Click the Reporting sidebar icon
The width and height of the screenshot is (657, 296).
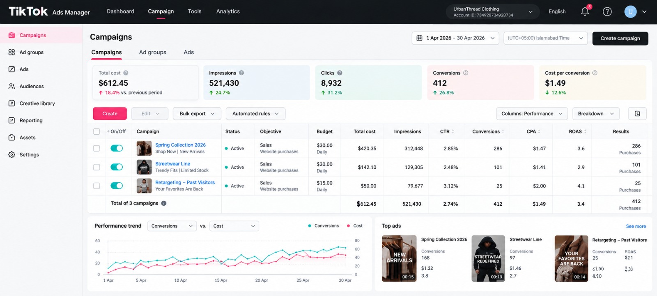click(x=11, y=120)
